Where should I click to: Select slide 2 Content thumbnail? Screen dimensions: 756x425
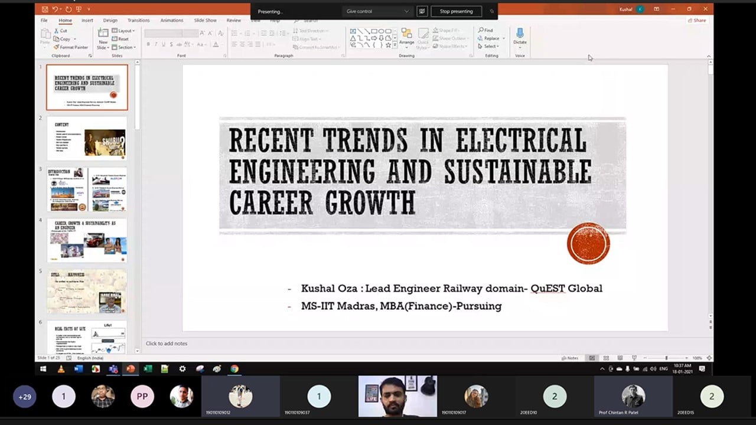(x=87, y=138)
